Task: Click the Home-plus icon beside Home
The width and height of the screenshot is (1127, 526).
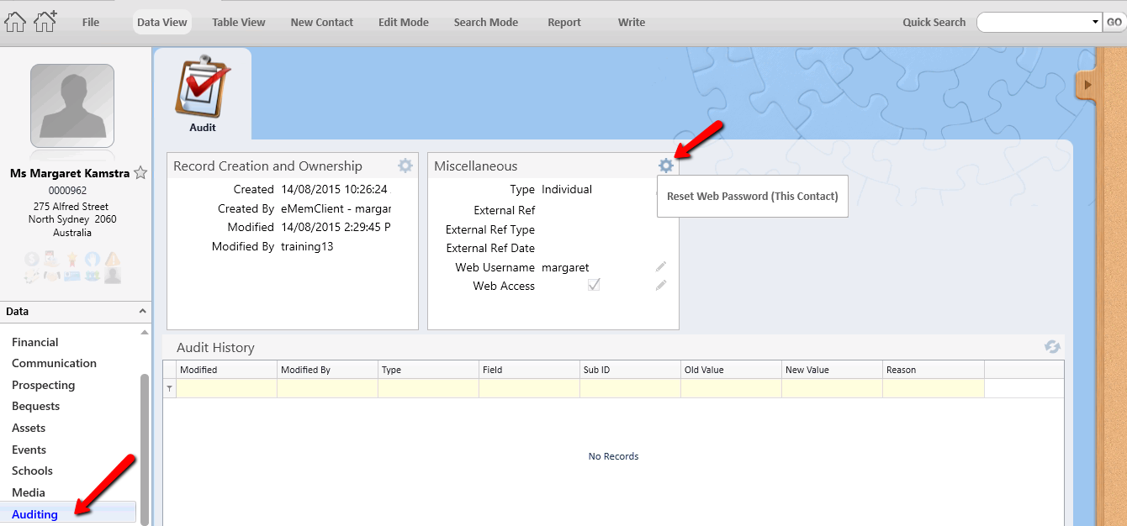Action: click(45, 22)
